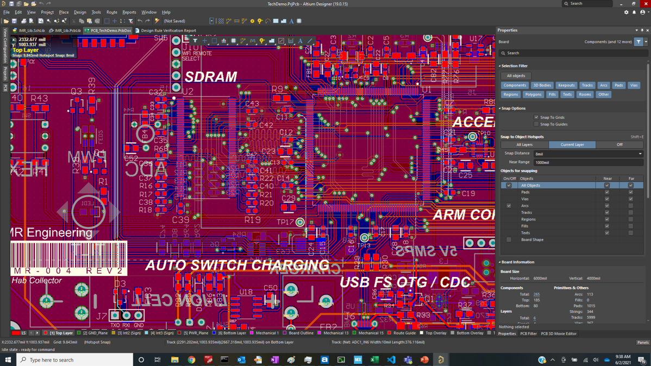The height and width of the screenshot is (366, 651).
Task: Select All Layers for hotspot snapping
Action: [524, 145]
